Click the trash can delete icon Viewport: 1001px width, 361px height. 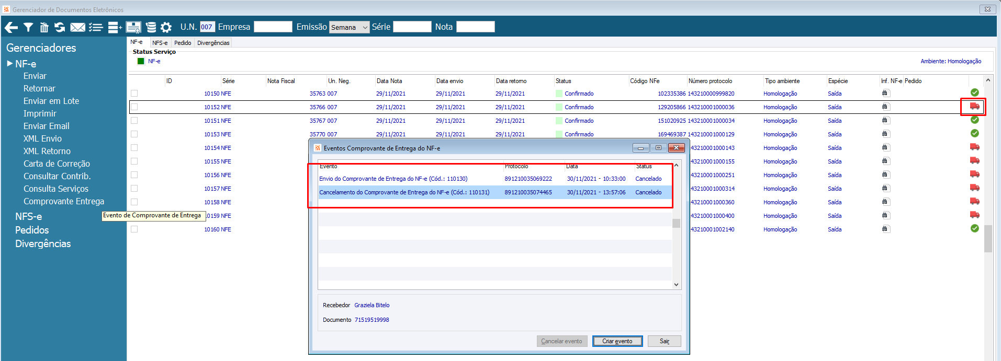click(x=44, y=27)
